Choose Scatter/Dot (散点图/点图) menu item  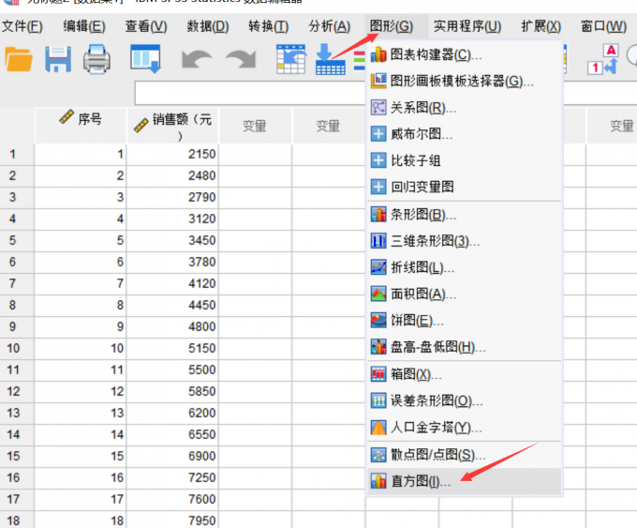(x=465, y=454)
